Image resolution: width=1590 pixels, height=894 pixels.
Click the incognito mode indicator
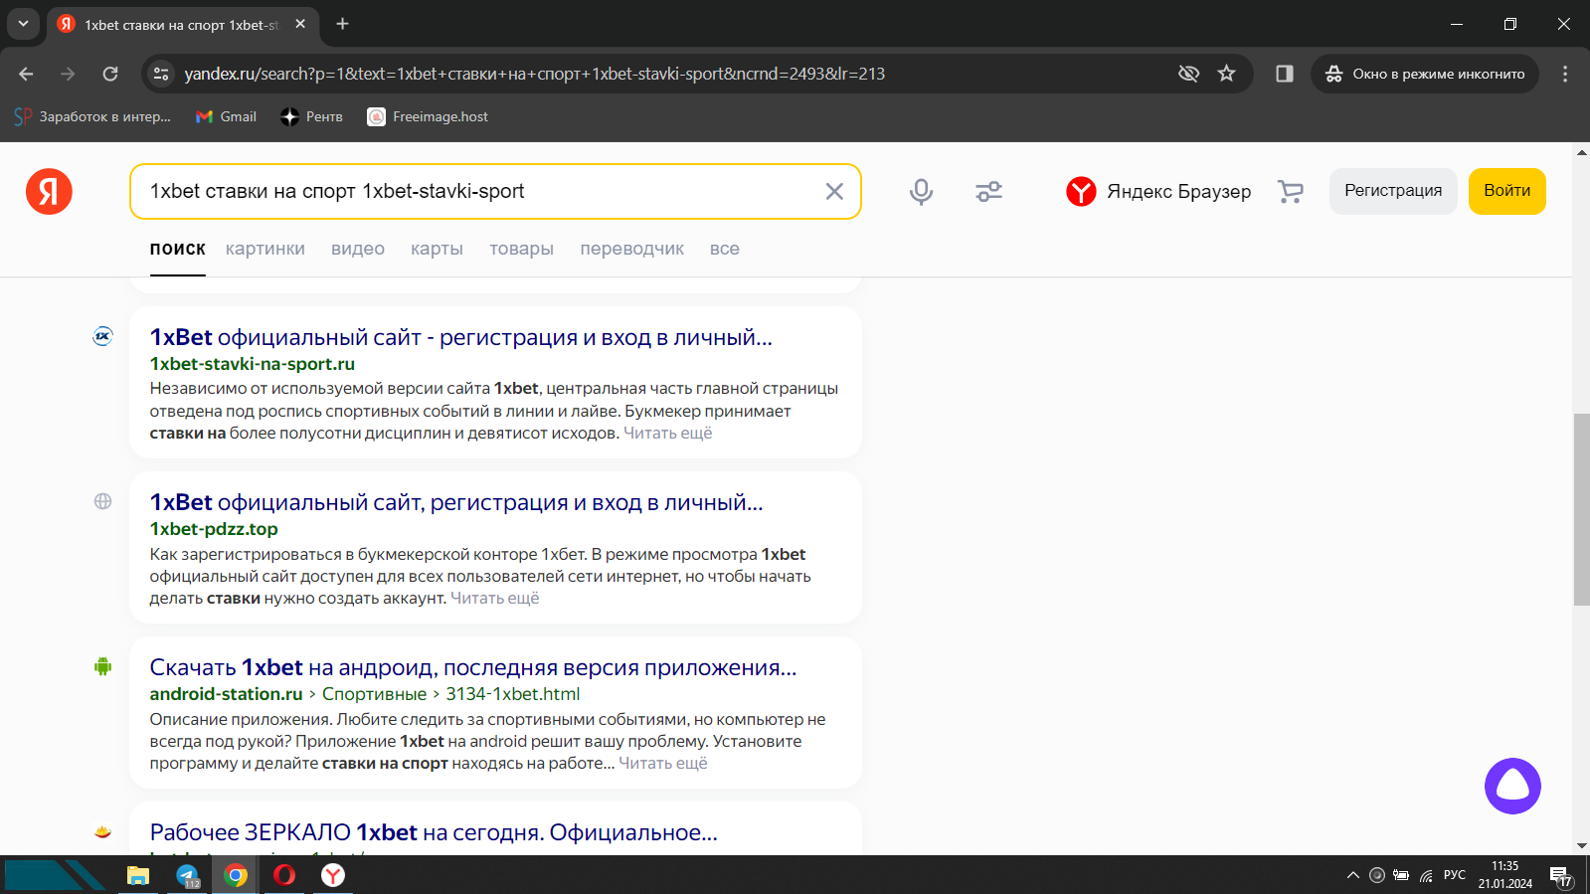coord(1425,74)
